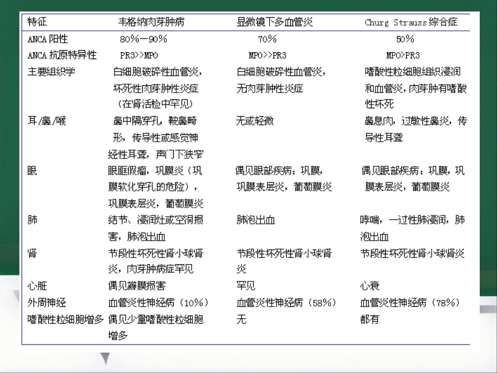Viewport: 497px width, 373px height.
Task: Select text '嗜酸性粒细胞组织浸润'
Action: 412,72
